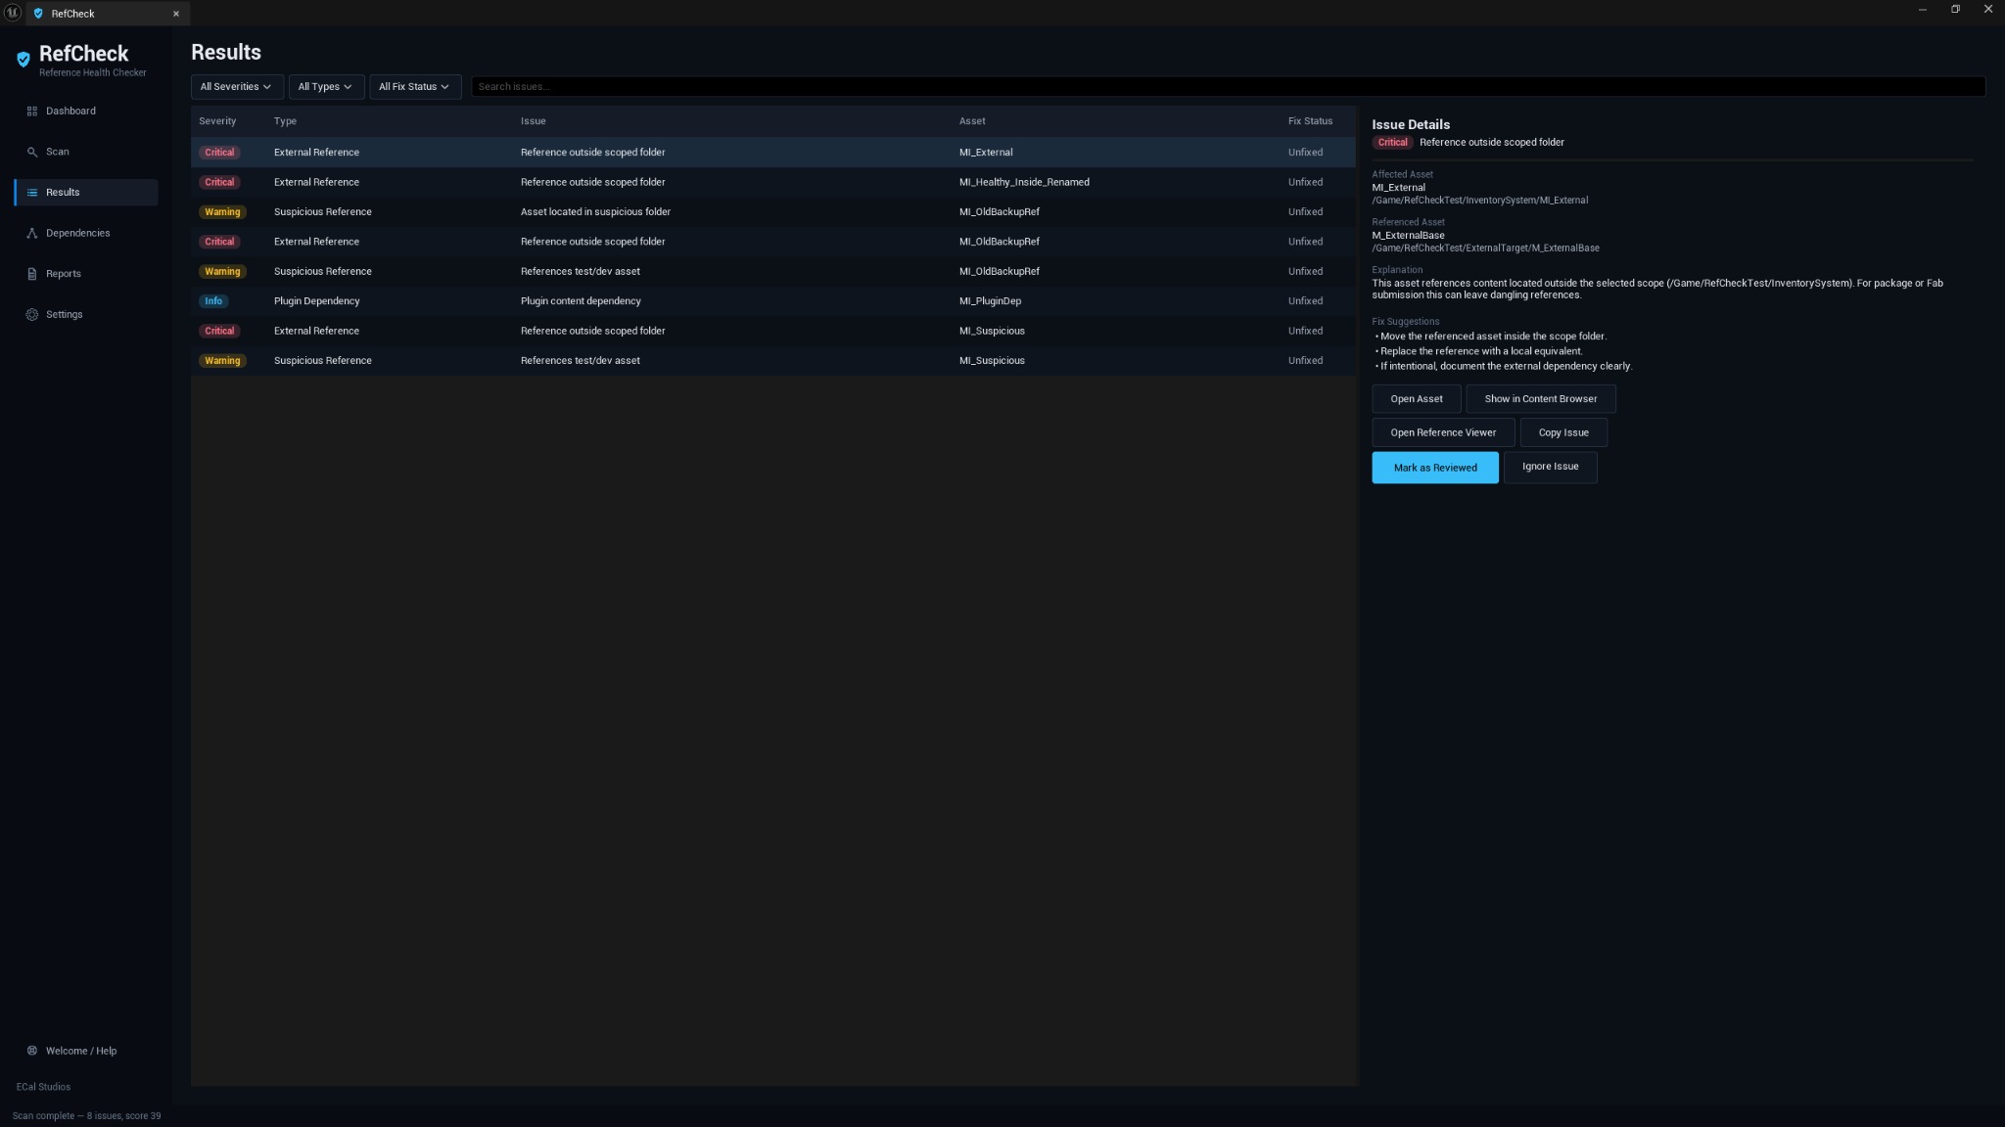Close the RefCheck tab
The height and width of the screenshot is (1127, 2005).
pos(176,14)
